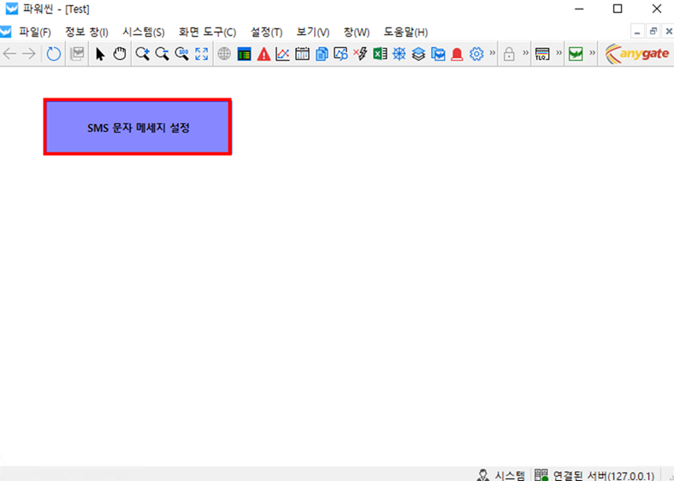Click the refresh circular arrow icon
674x481 pixels.
[53, 54]
